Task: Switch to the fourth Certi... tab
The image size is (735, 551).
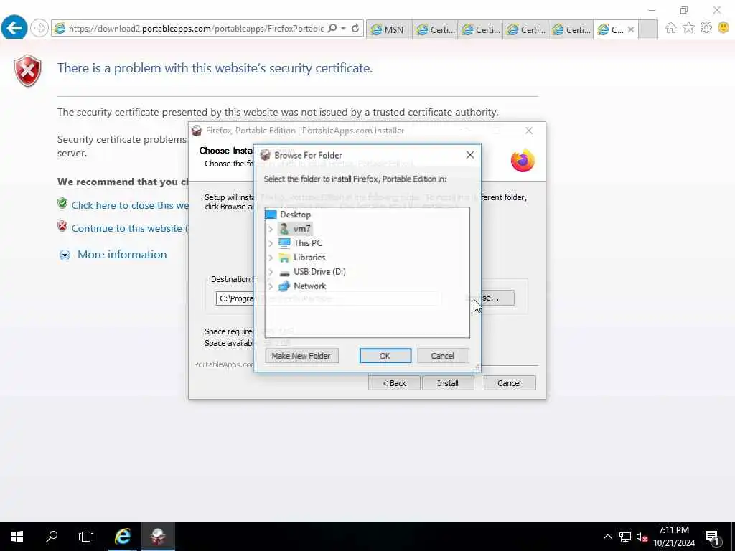Action: pyautogui.click(x=571, y=29)
